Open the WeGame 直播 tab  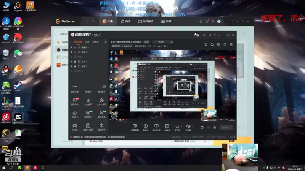click(166, 21)
